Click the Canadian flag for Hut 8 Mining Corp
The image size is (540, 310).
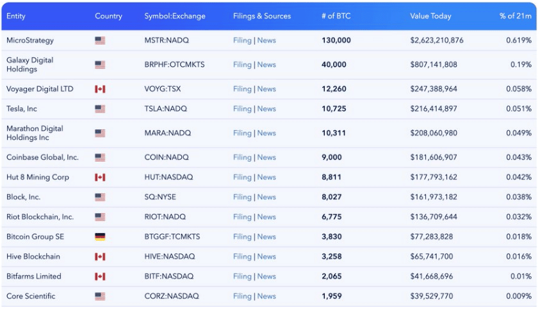tap(100, 177)
